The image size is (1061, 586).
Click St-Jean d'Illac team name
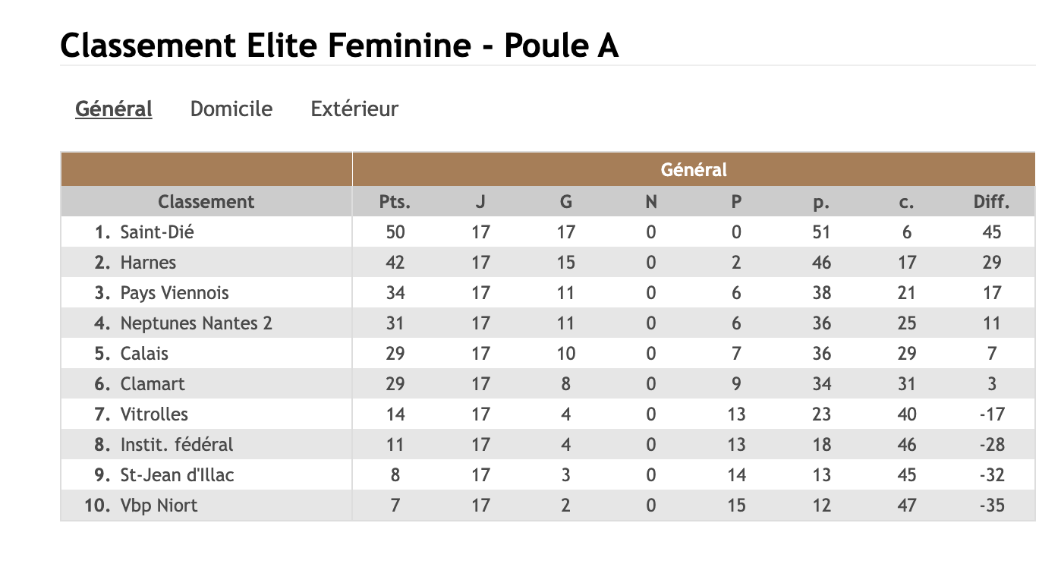pyautogui.click(x=177, y=475)
